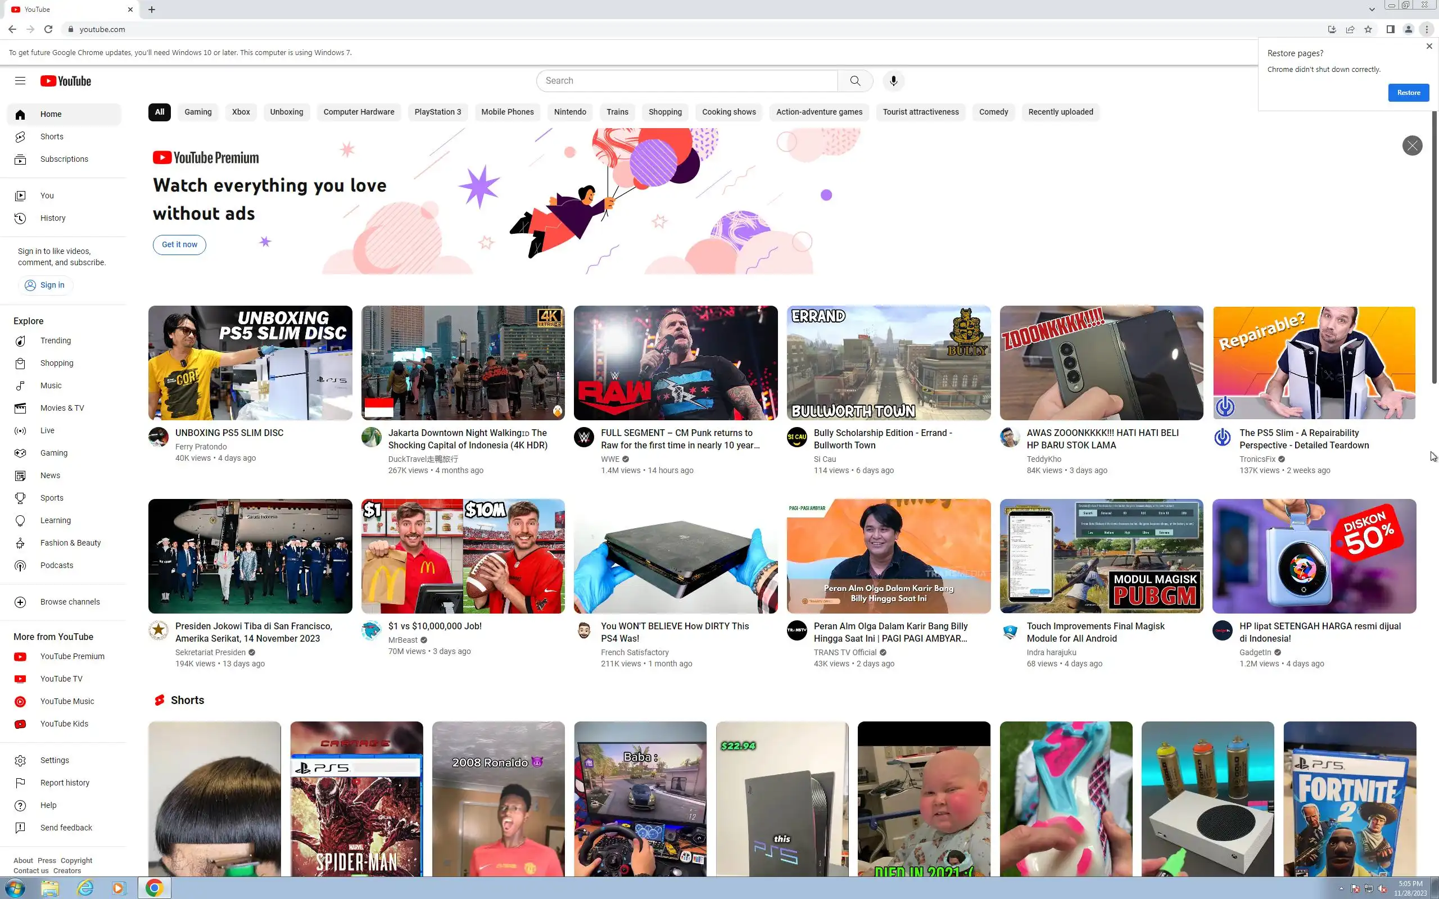This screenshot has height=899, width=1439.
Task: Open Settings in the sidebar
Action: [54, 760]
